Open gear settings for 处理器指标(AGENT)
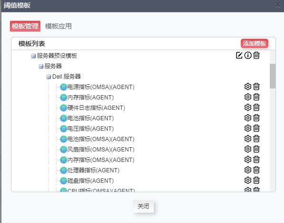 tap(248, 170)
